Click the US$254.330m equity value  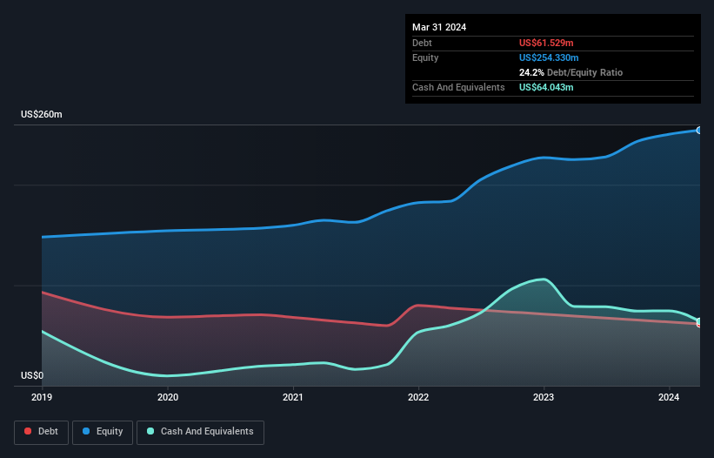tap(549, 57)
